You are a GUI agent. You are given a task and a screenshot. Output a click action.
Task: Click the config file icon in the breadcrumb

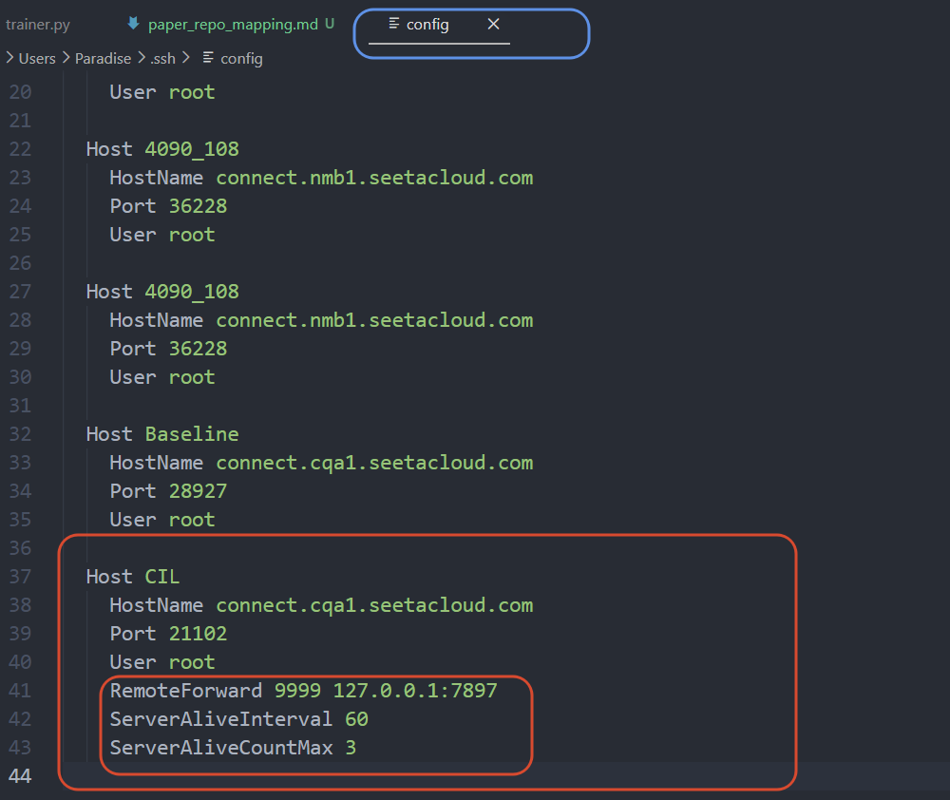[x=208, y=58]
